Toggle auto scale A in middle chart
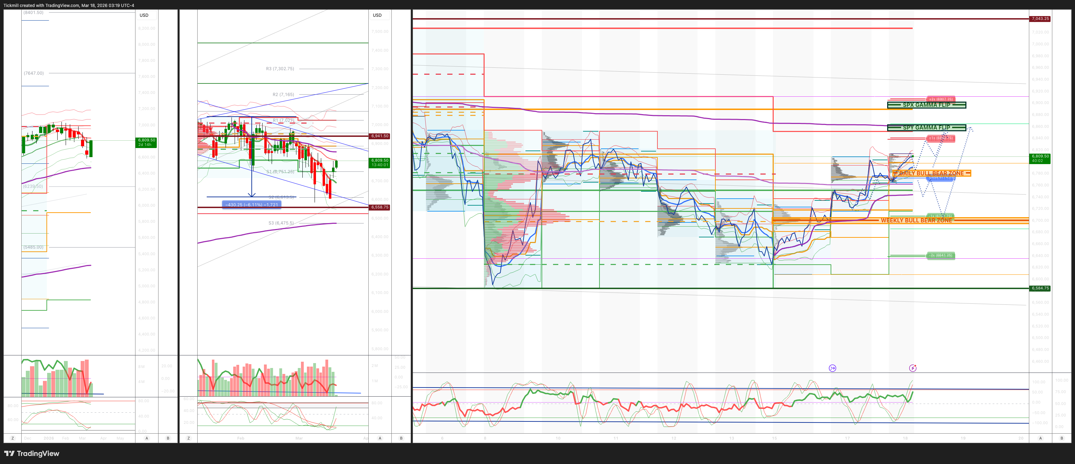This screenshot has height=464, width=1075. 380,438
